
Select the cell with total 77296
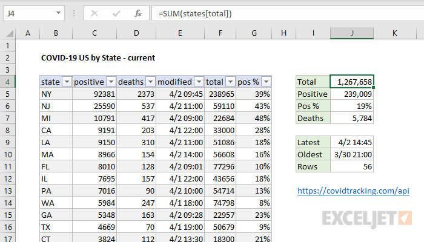pyautogui.click(x=220, y=166)
